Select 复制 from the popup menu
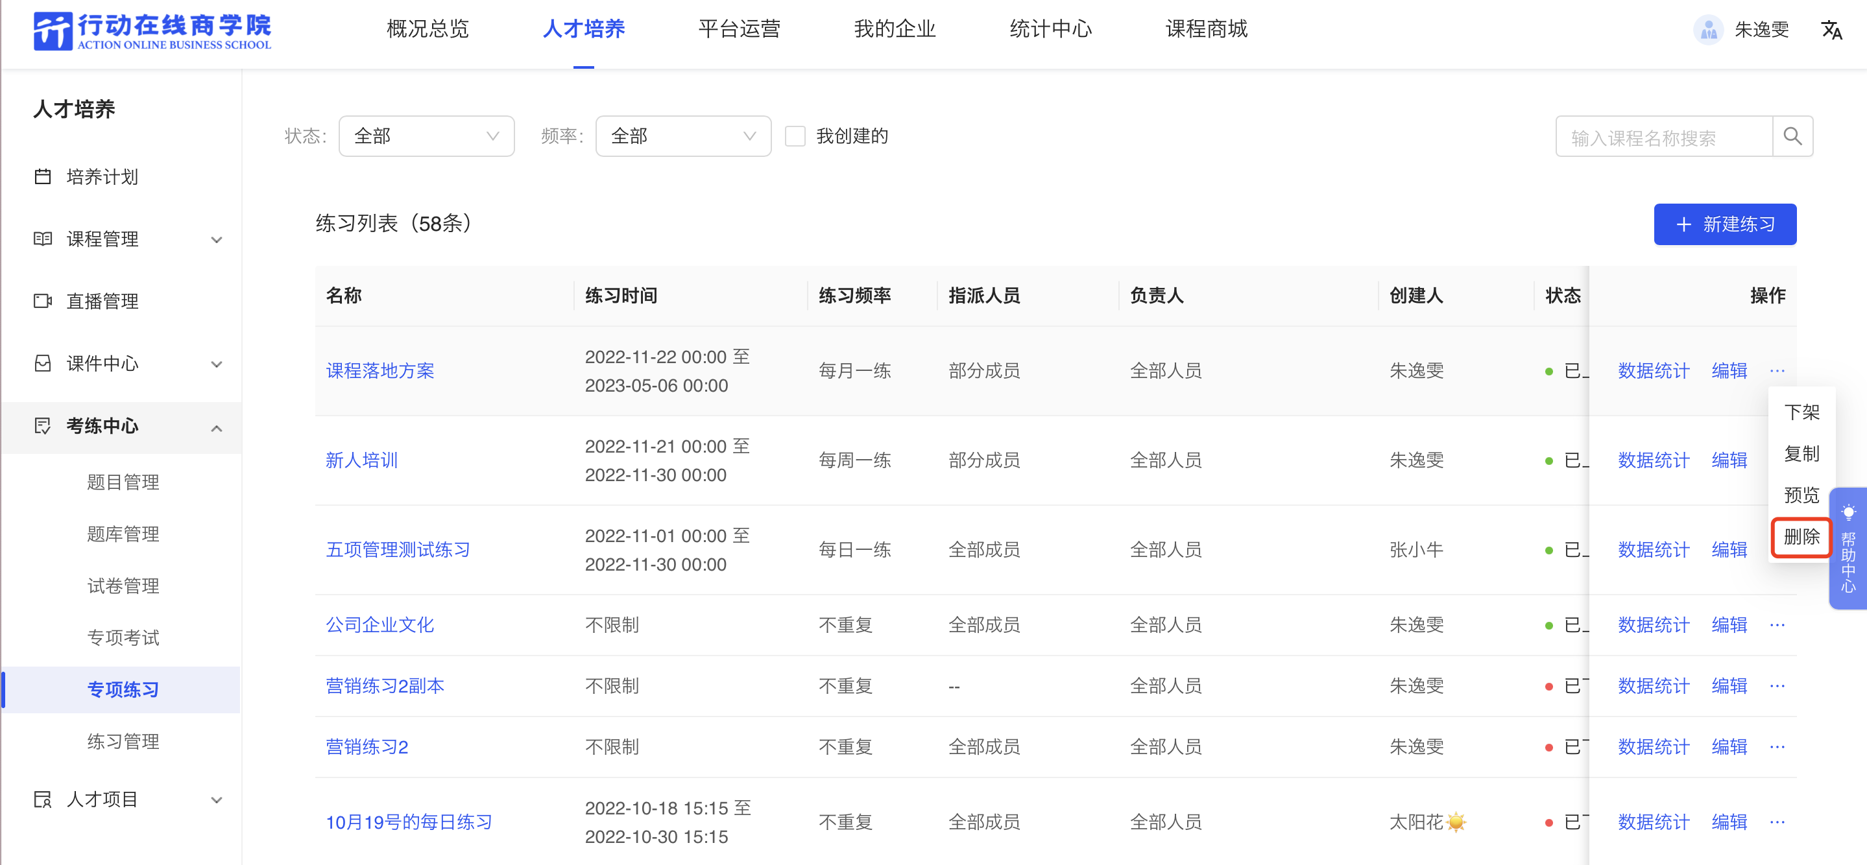The width and height of the screenshot is (1867, 865). tap(1801, 453)
